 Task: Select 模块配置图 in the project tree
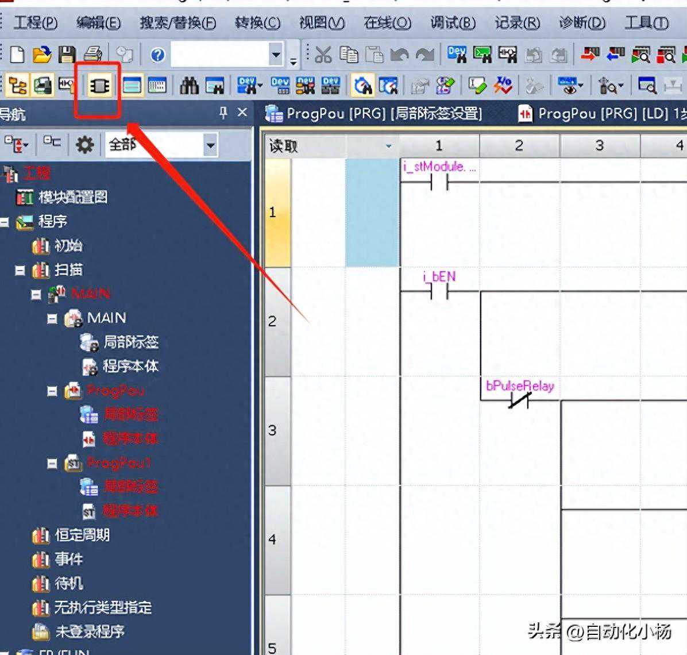(x=72, y=197)
